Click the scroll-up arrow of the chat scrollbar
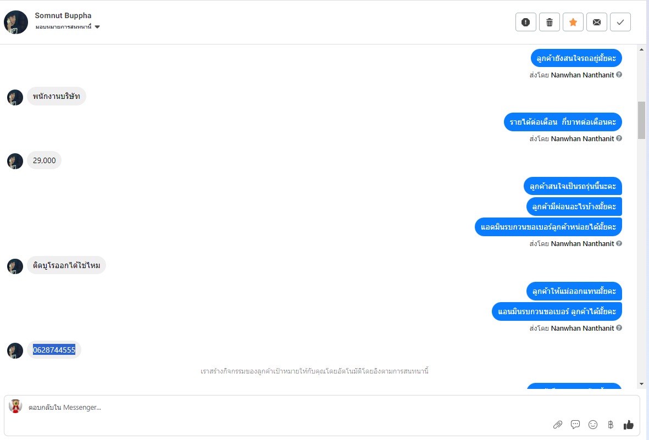This screenshot has width=649, height=440. pyautogui.click(x=641, y=49)
